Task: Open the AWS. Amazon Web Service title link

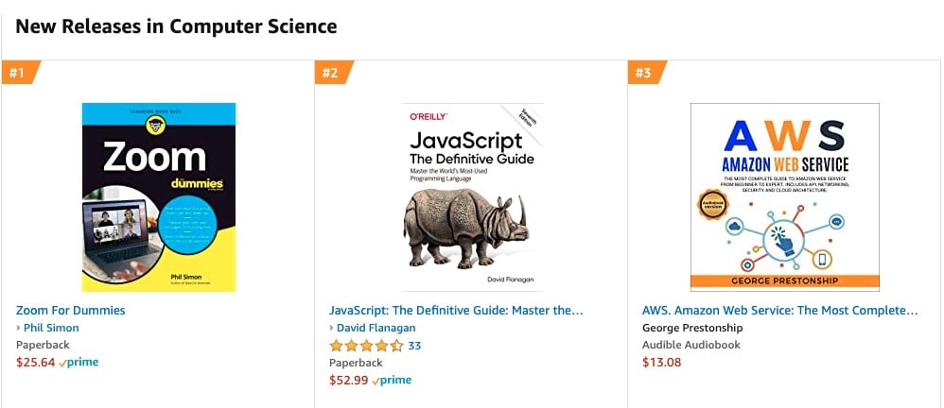Action: (779, 310)
